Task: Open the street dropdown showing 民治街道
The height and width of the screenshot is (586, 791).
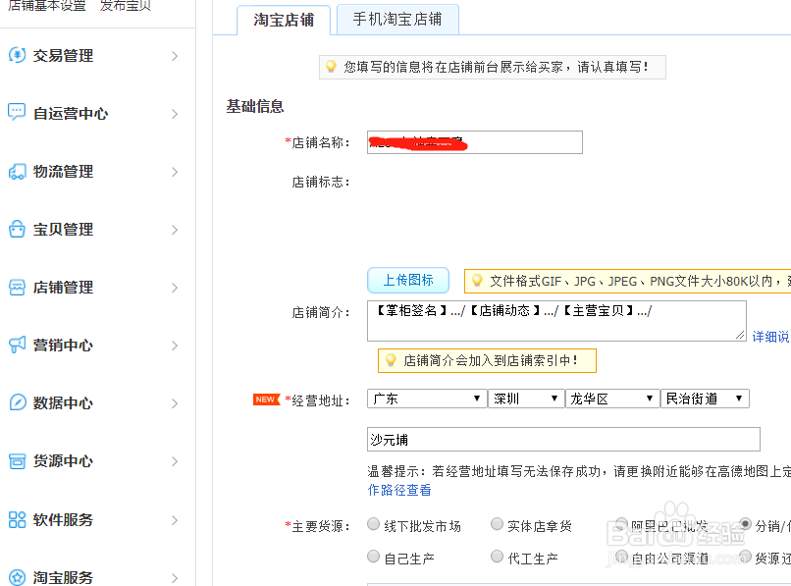Action: (705, 399)
